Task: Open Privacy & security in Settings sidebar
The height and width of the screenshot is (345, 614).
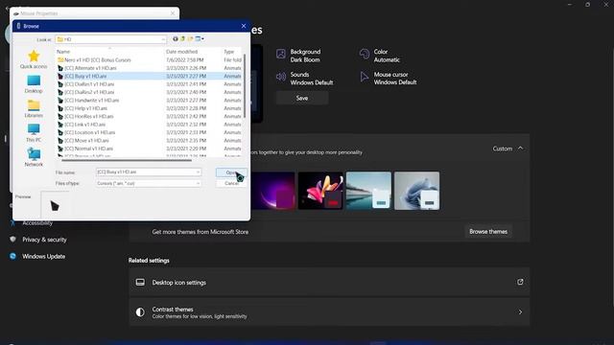Action: pyautogui.click(x=44, y=240)
